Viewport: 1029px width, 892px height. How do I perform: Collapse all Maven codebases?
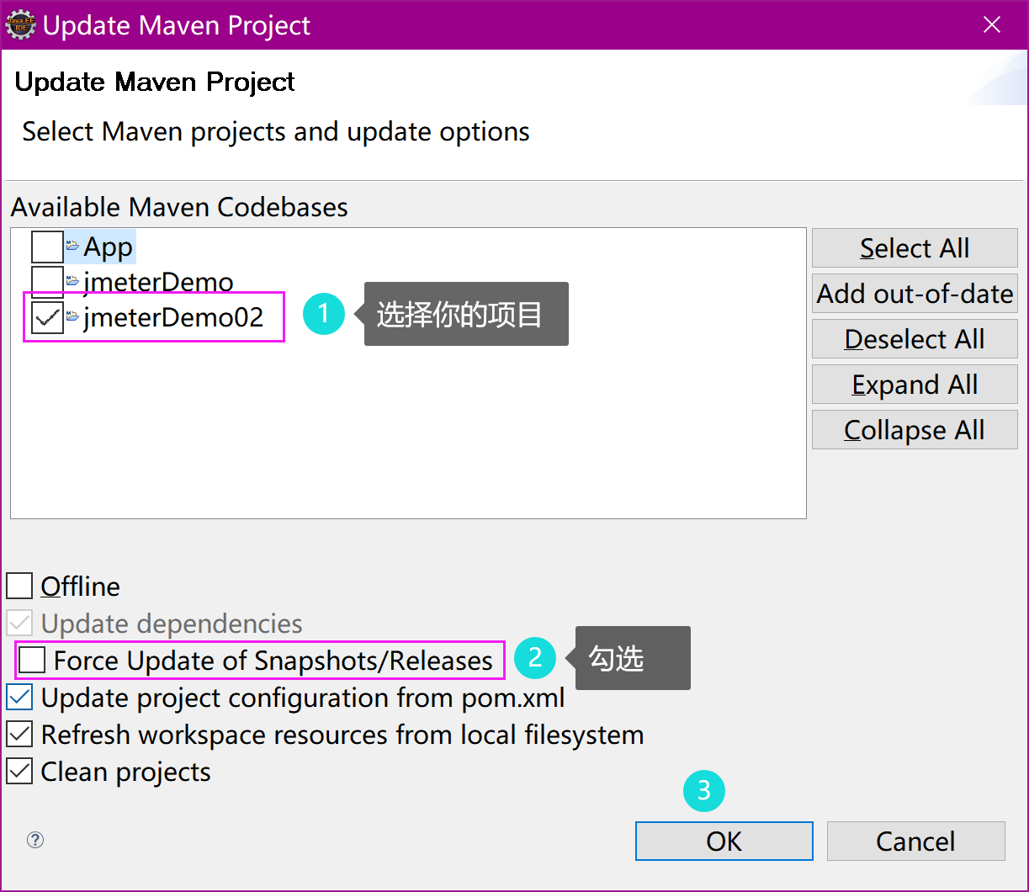click(x=914, y=429)
